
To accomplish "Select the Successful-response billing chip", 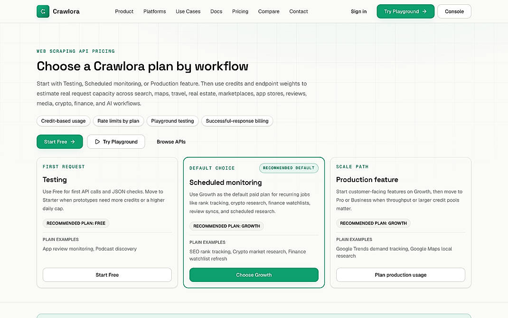I will 237,121.
